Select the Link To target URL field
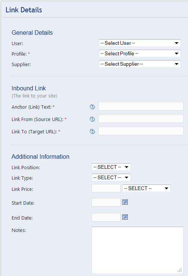Viewport: 188px width, 276px height. click(141, 131)
